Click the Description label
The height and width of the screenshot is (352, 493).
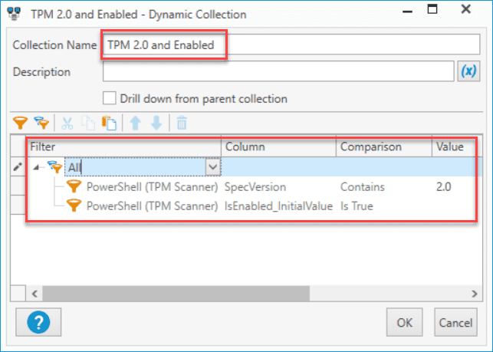41,72
